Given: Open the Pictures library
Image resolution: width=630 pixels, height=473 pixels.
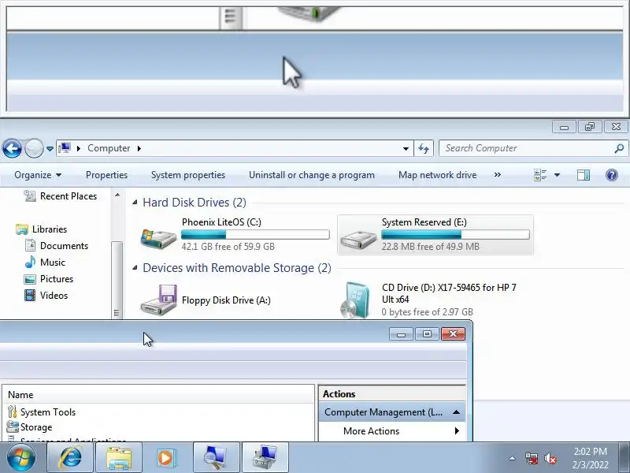Looking at the screenshot, I should [49, 279].
